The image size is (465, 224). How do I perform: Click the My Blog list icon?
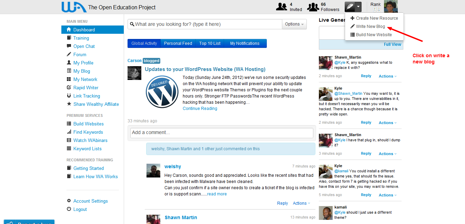[69, 71]
